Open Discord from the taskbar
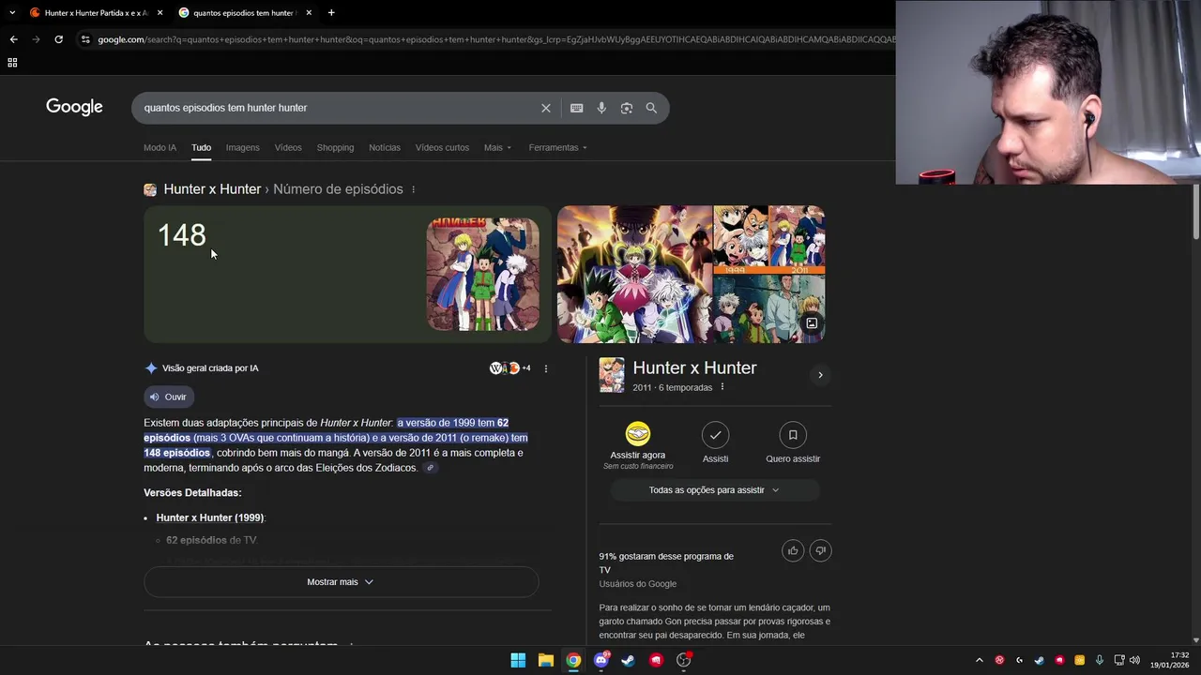This screenshot has height=675, width=1201. [x=600, y=660]
